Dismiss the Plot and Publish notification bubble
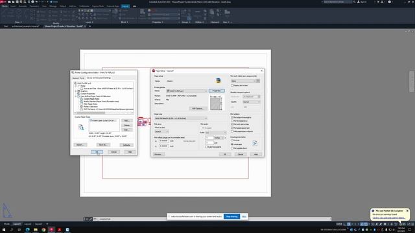 (x=407, y=211)
